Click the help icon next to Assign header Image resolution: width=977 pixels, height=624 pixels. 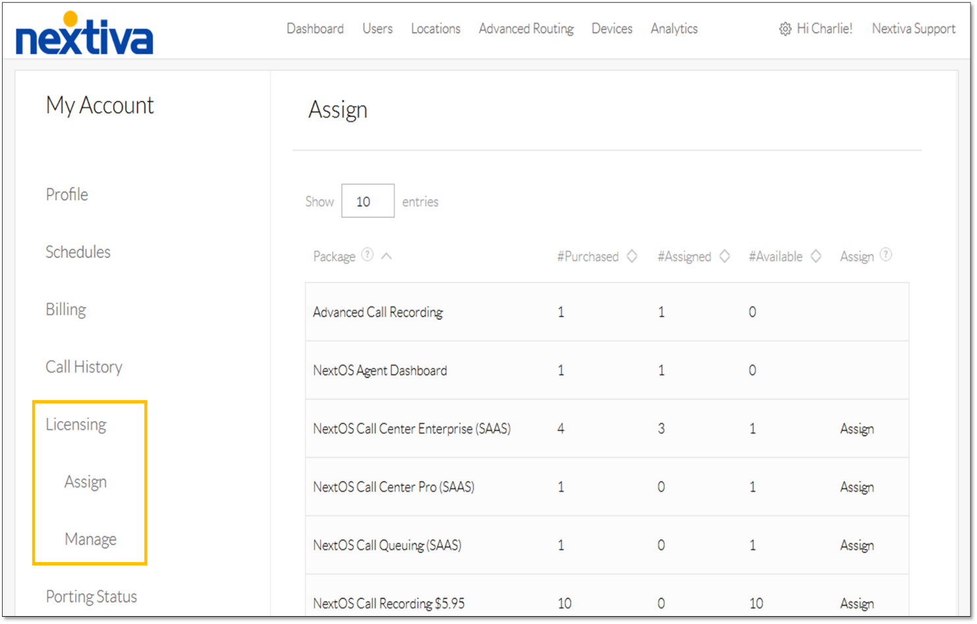[x=886, y=255]
